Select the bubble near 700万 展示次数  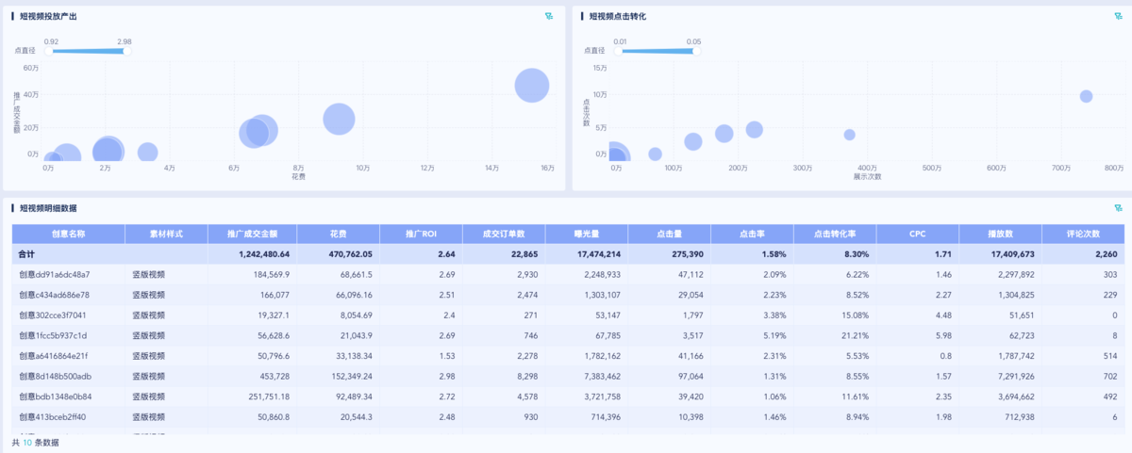click(1086, 96)
